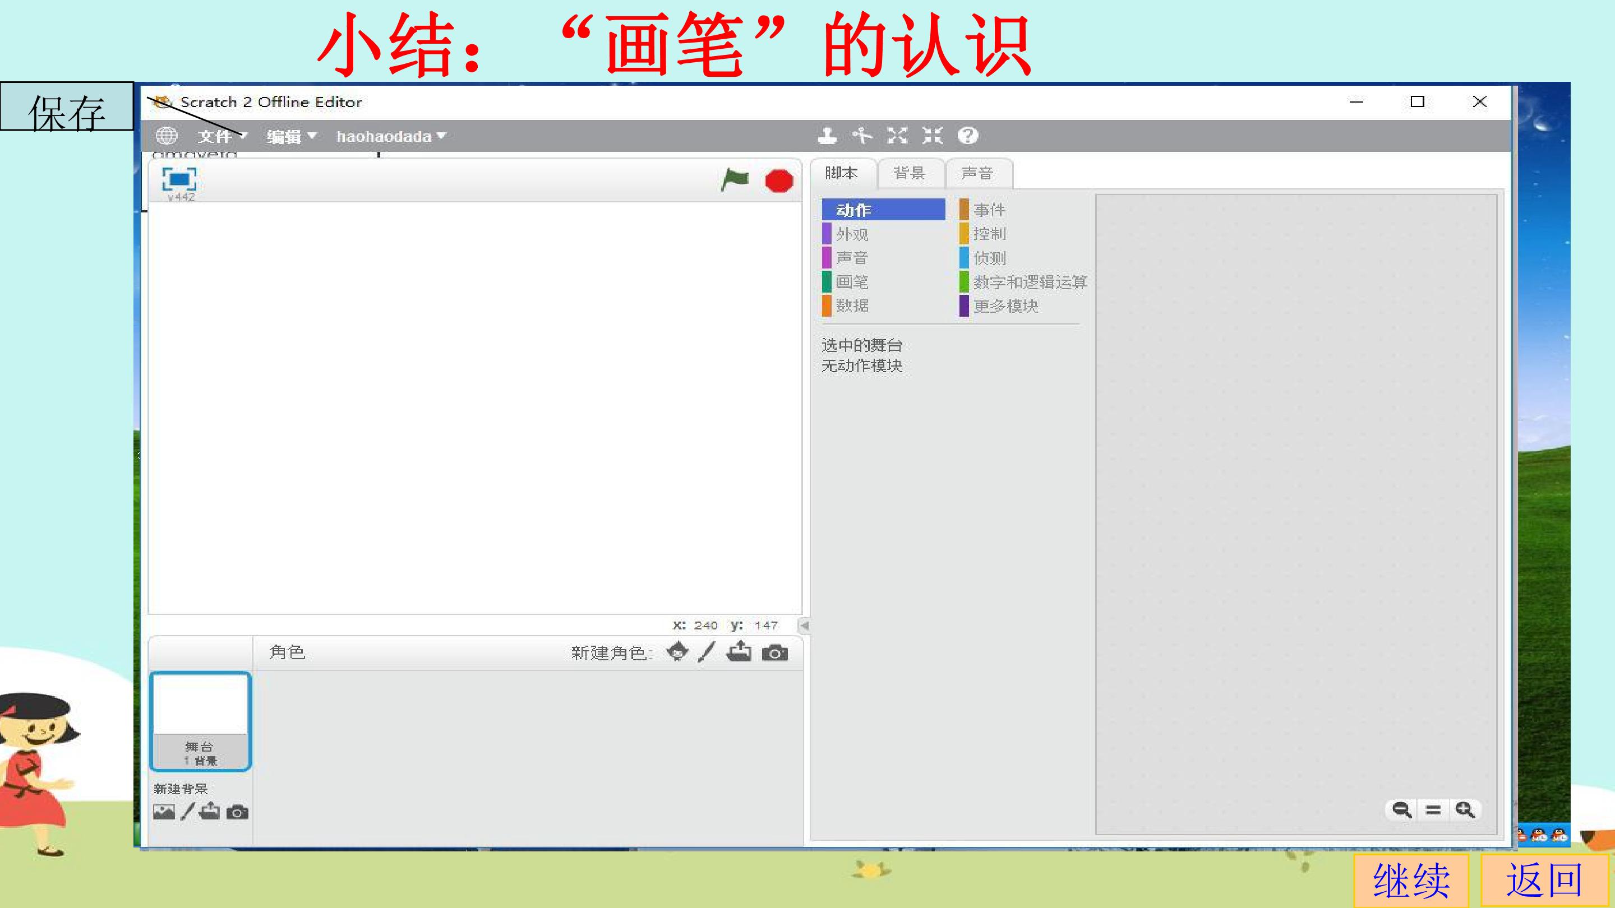Upload backdrop from file icon

pos(209,811)
